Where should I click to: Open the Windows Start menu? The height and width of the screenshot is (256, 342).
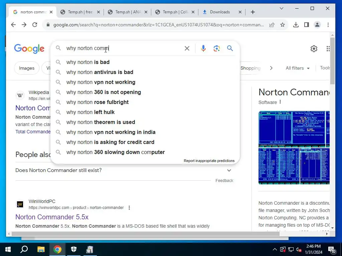(x=8, y=249)
